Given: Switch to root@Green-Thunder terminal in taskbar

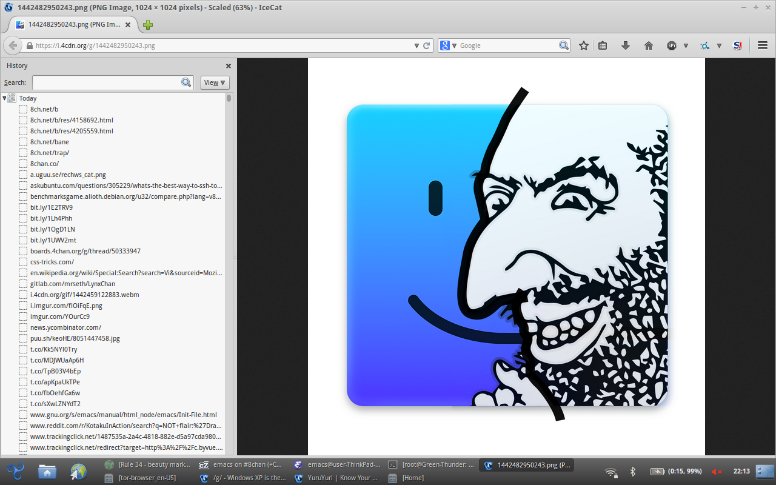Looking at the screenshot, I should [432, 465].
